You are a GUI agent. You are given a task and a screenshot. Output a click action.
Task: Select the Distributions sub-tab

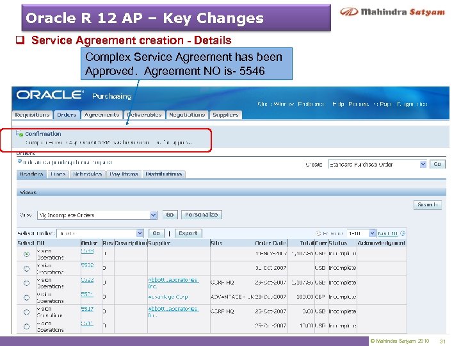click(x=164, y=174)
